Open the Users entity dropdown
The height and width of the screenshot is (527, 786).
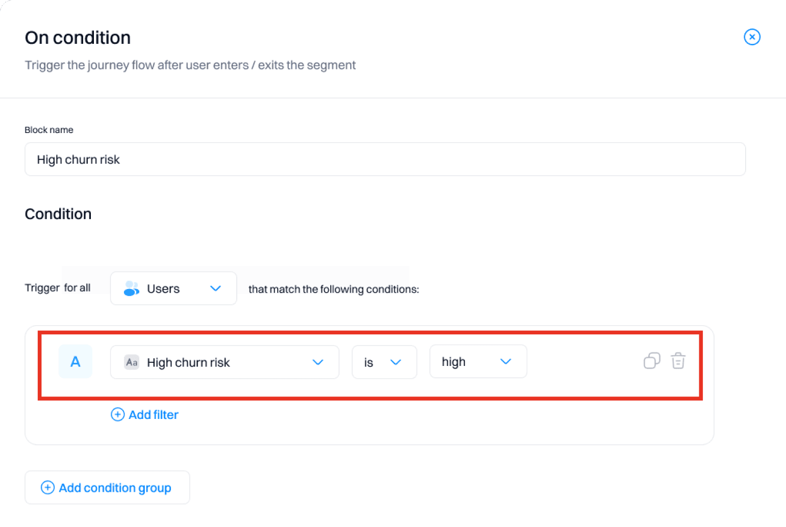click(x=173, y=288)
